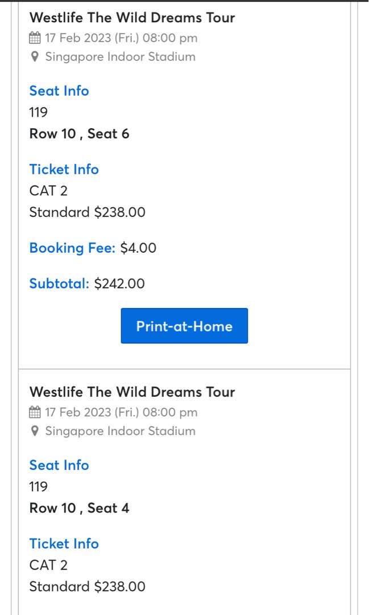Open Seat Info on the first ticket
The width and height of the screenshot is (369, 615).
coord(59,91)
